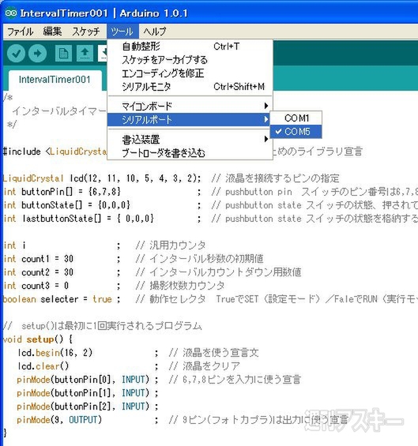Screen dimensions: 418x446
Task: Open the ヘルプ menu
Action: pos(155,32)
